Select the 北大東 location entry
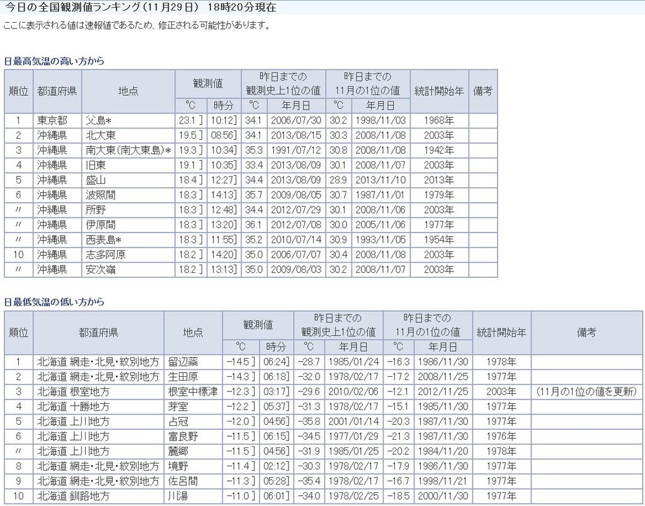Viewport: 645px width, 506px height. click(101, 135)
